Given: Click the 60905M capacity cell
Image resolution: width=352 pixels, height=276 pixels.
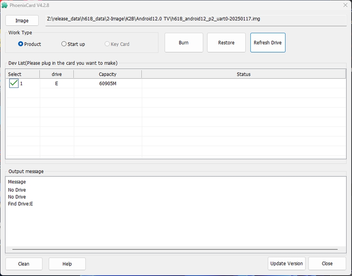Looking at the screenshot, I should point(108,84).
